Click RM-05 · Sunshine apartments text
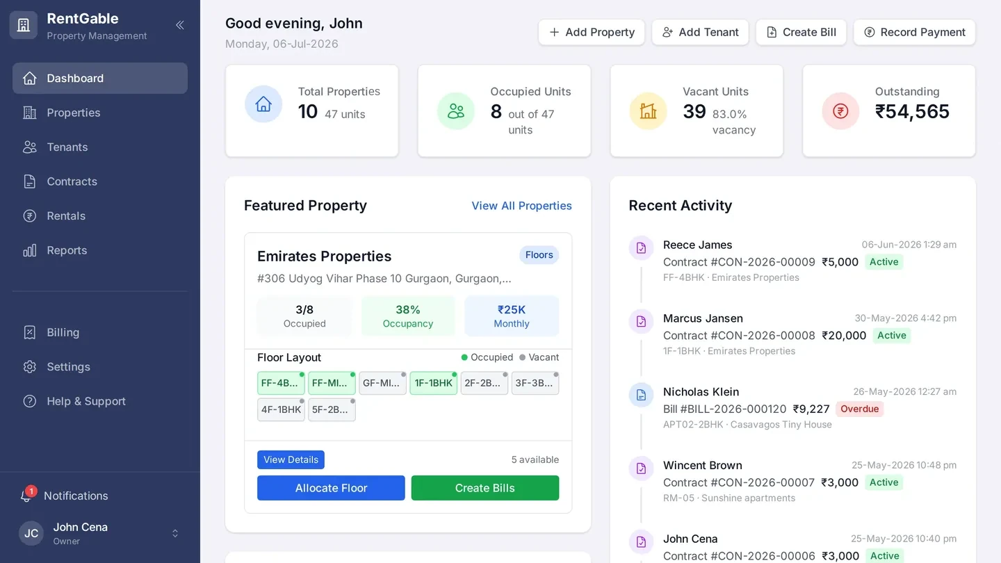The width and height of the screenshot is (1001, 563). pos(729,498)
